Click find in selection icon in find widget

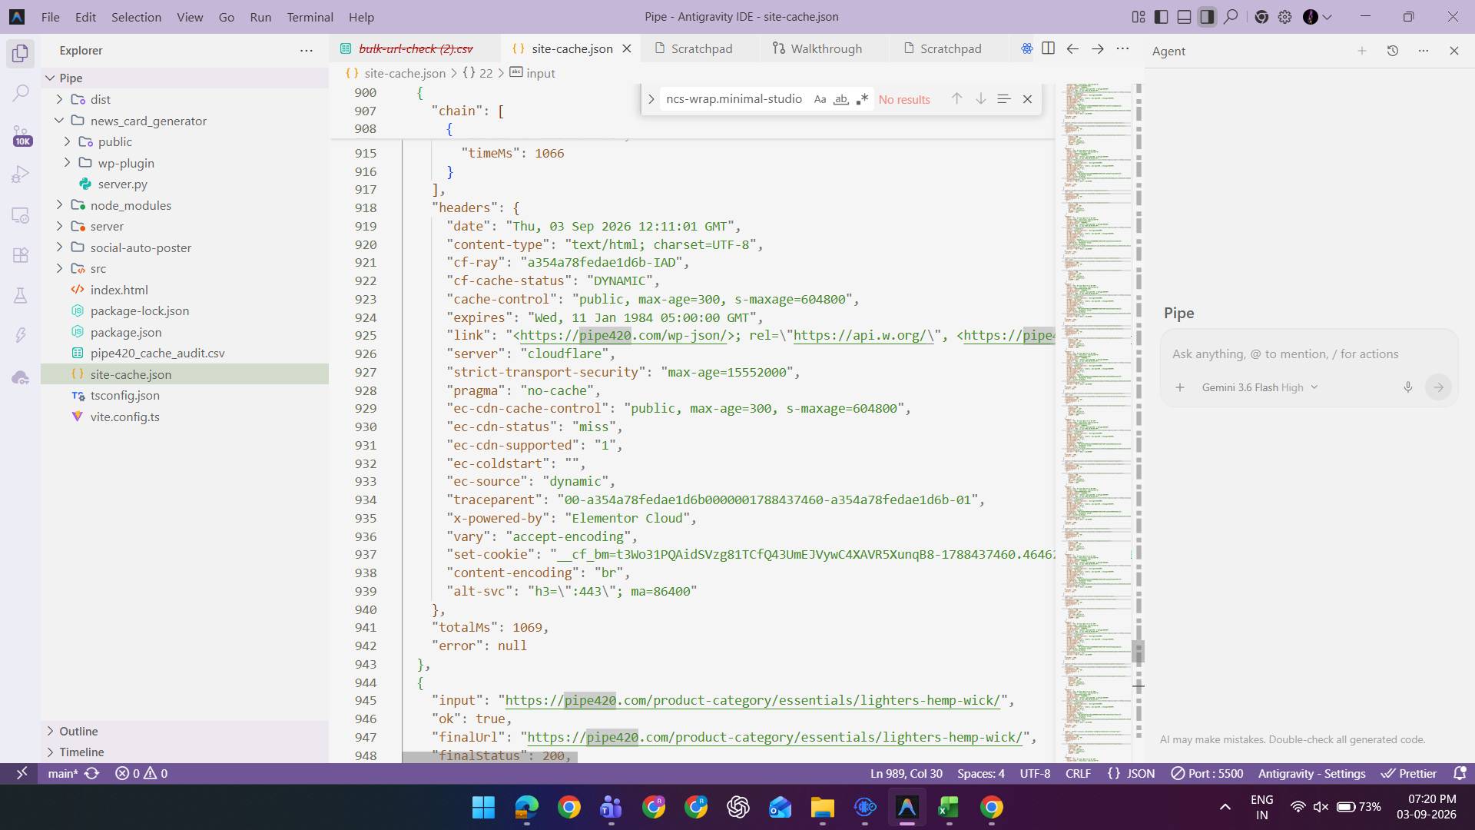pos(1003,99)
